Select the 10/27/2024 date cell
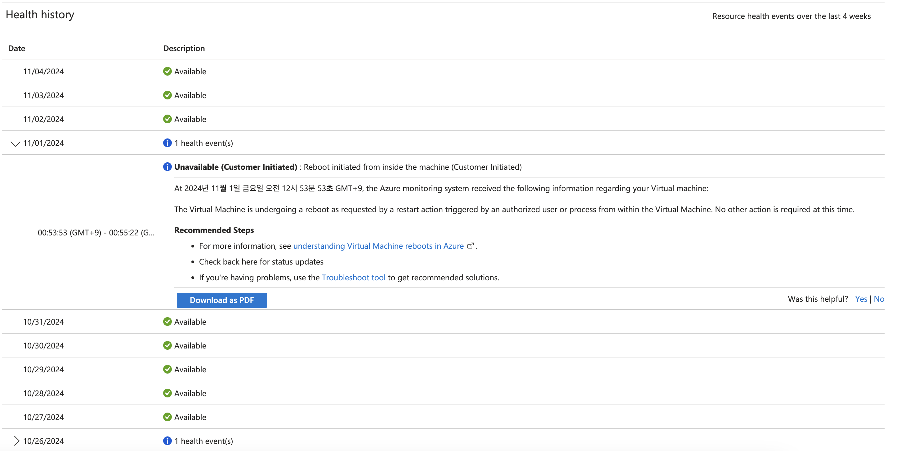This screenshot has width=897, height=451. point(43,417)
